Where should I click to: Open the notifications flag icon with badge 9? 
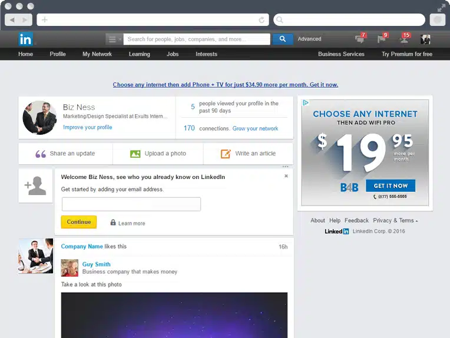[382, 38]
